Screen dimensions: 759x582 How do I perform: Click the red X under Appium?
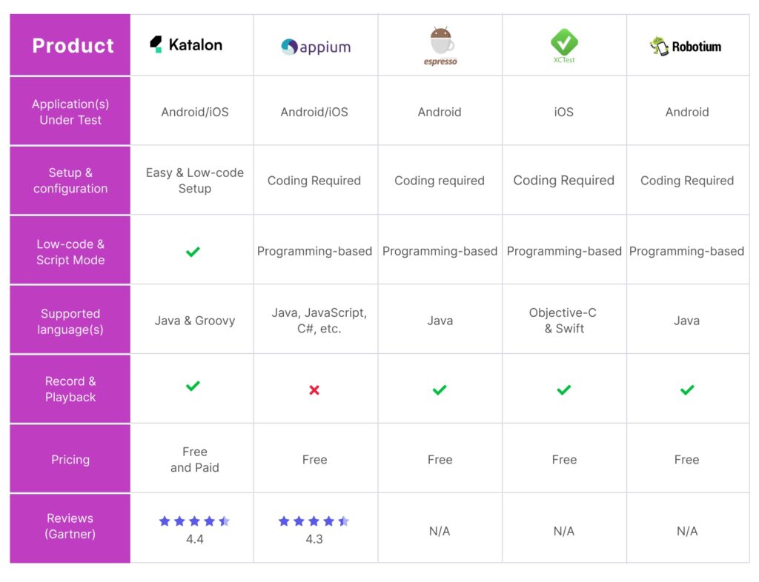pyautogui.click(x=314, y=389)
